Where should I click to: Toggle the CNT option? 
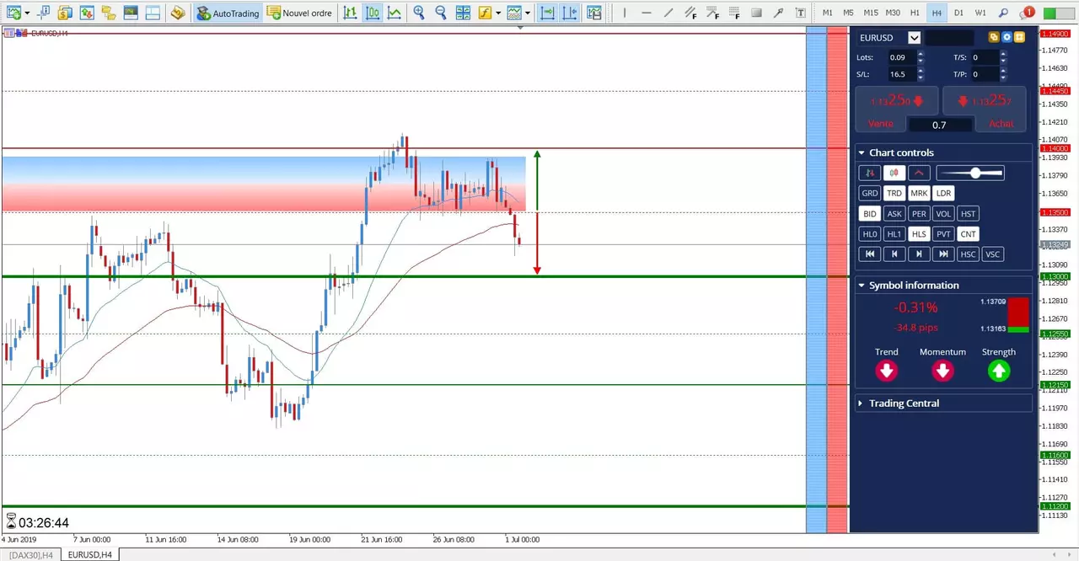tap(968, 234)
